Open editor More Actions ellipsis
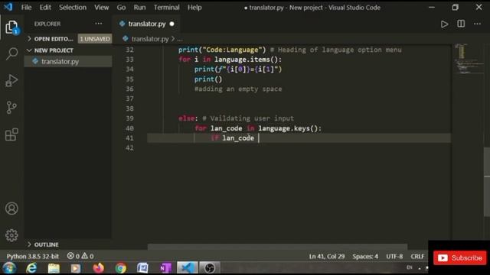The image size is (490, 275). [477, 24]
